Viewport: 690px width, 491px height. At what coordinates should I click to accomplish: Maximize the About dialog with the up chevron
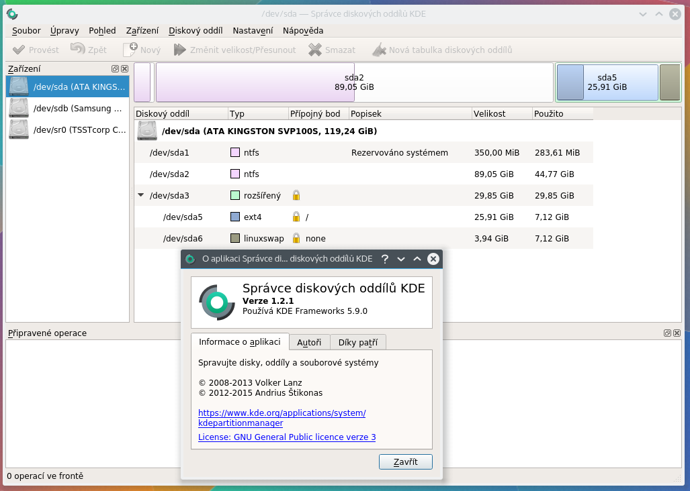pos(417,259)
